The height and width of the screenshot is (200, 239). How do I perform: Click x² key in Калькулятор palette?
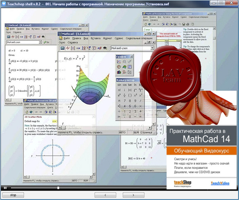(x=135, y=95)
